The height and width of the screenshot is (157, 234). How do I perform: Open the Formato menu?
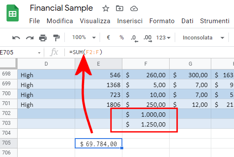pos(162,21)
